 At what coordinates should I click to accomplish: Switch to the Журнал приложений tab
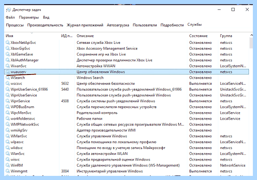tap(85, 25)
